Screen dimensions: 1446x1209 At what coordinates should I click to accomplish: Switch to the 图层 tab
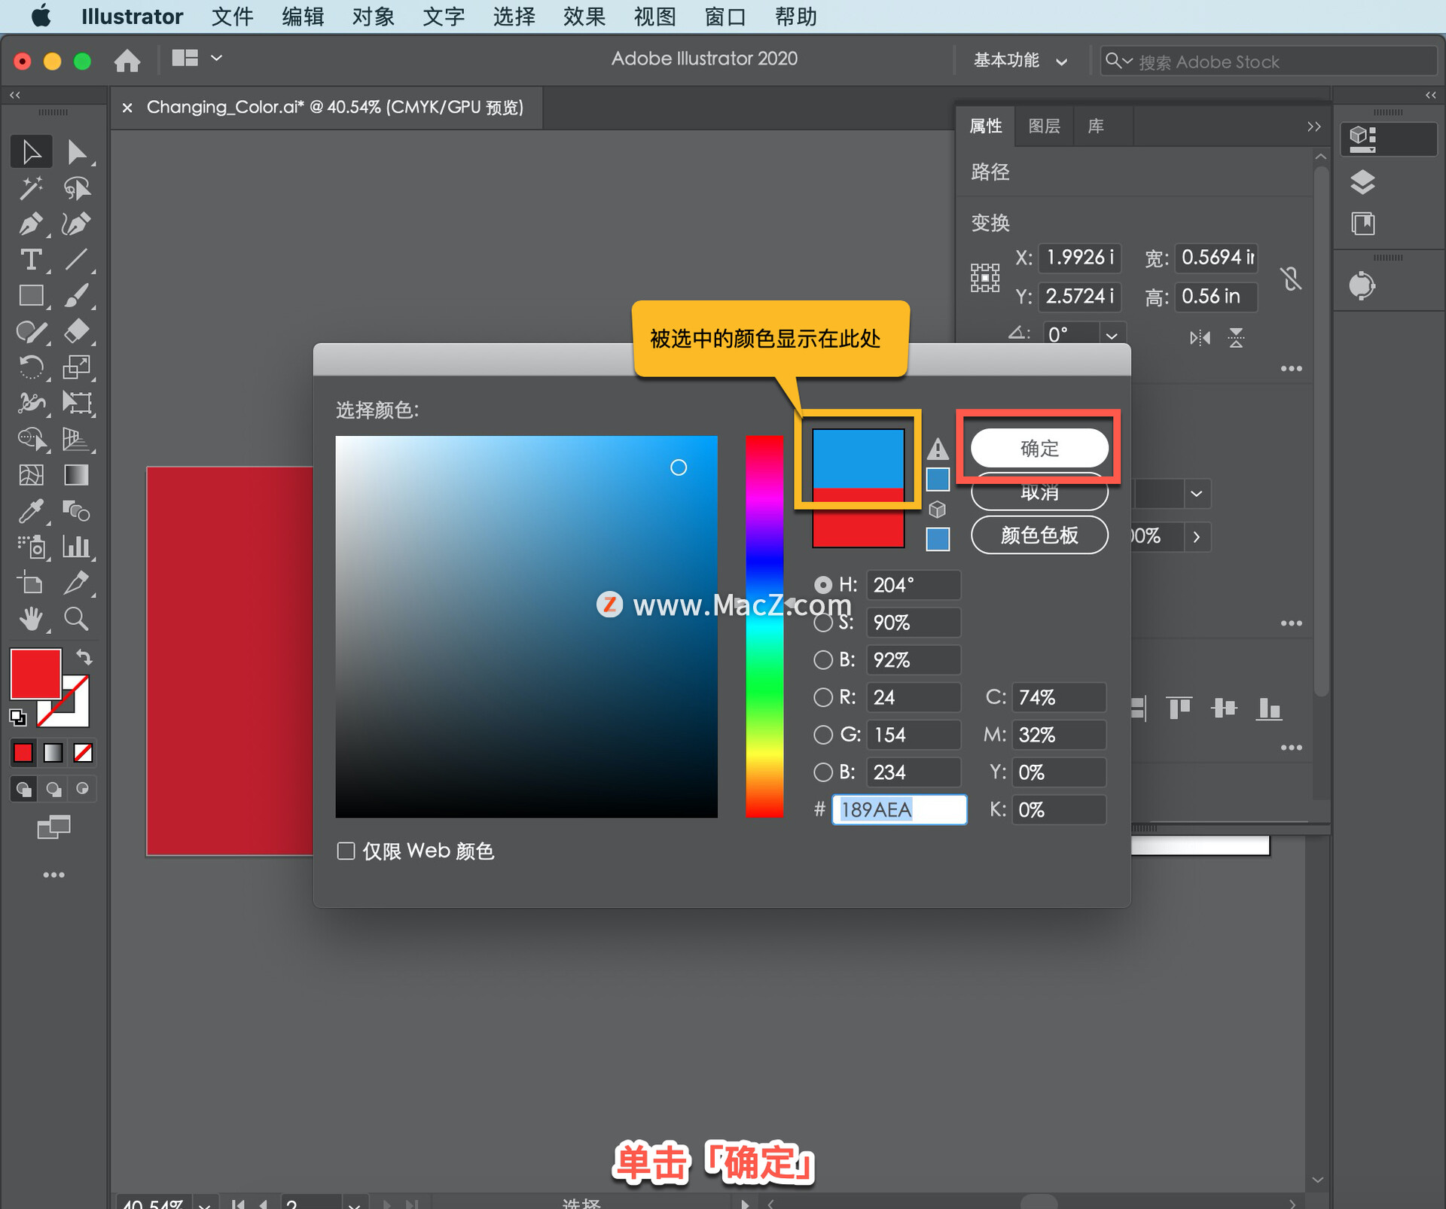click(x=1044, y=126)
